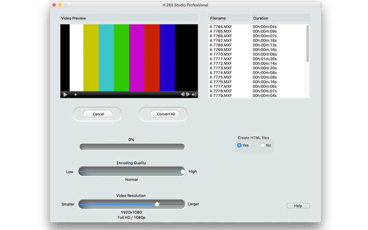Start conversion with Convert All

coord(165,114)
